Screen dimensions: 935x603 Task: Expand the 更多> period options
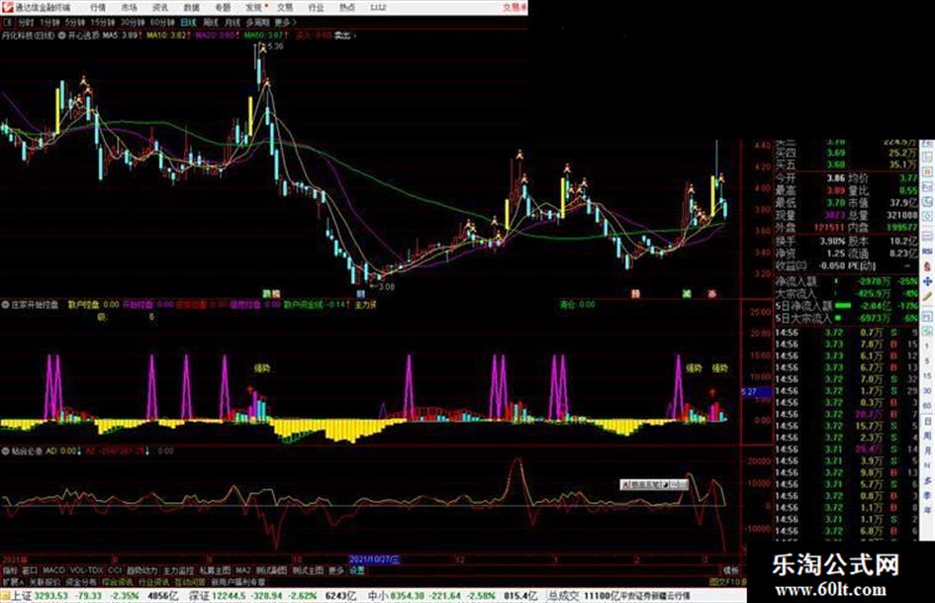[x=286, y=22]
